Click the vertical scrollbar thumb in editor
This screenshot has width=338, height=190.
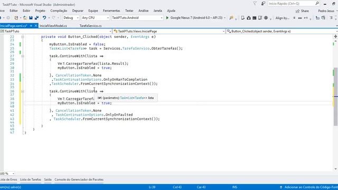coord(336,97)
